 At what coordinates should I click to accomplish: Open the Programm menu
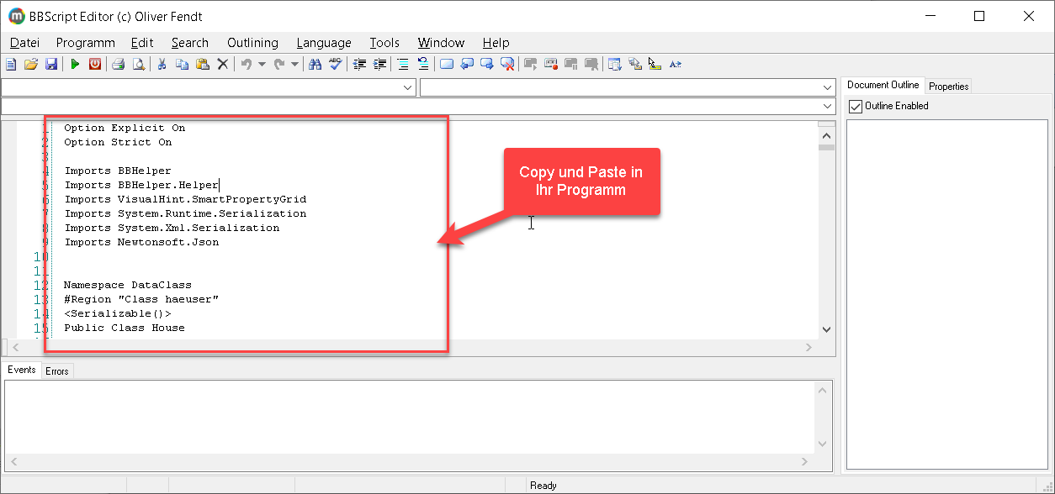(x=86, y=42)
